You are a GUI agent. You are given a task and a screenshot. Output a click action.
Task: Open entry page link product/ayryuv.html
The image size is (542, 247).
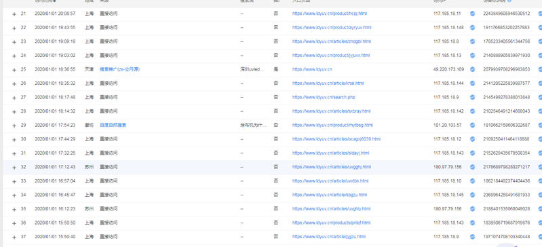(x=332, y=27)
